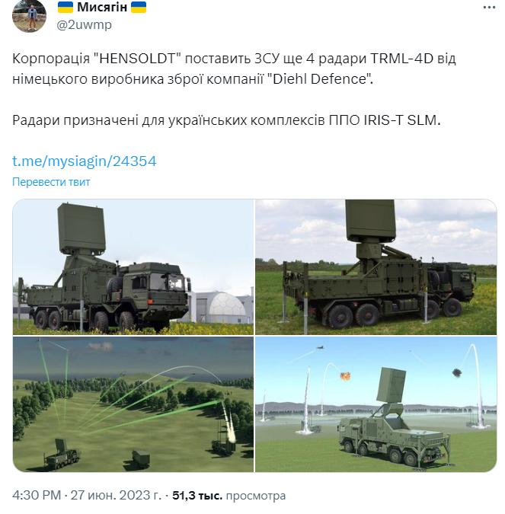Open bottom-left green beams illustration image
Screen dimensions: 505x514
133,404
